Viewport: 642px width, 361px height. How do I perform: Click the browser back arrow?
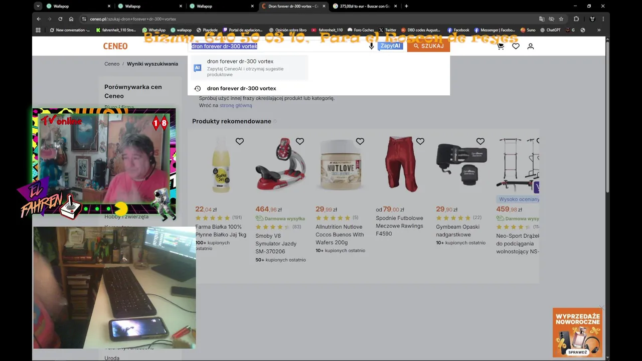pyautogui.click(x=39, y=19)
